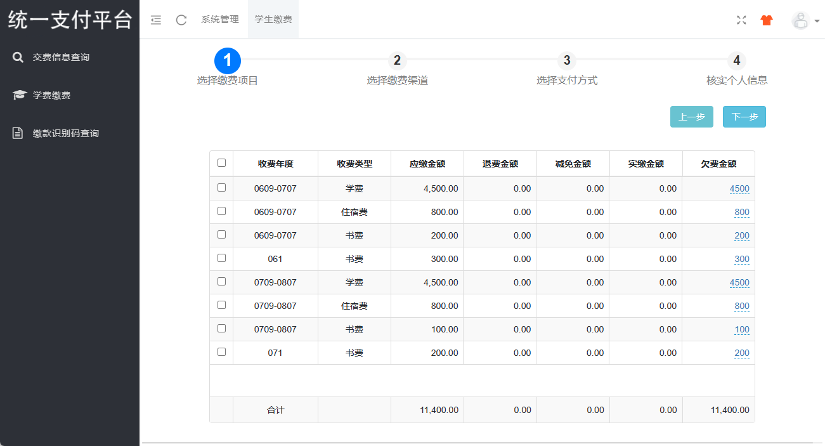
Task: Click the 收费年度 column header
Action: pos(275,164)
